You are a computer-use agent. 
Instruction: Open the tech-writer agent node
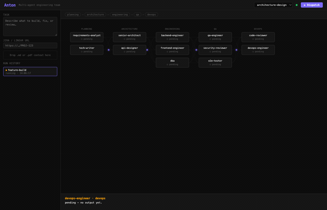pos(87,50)
